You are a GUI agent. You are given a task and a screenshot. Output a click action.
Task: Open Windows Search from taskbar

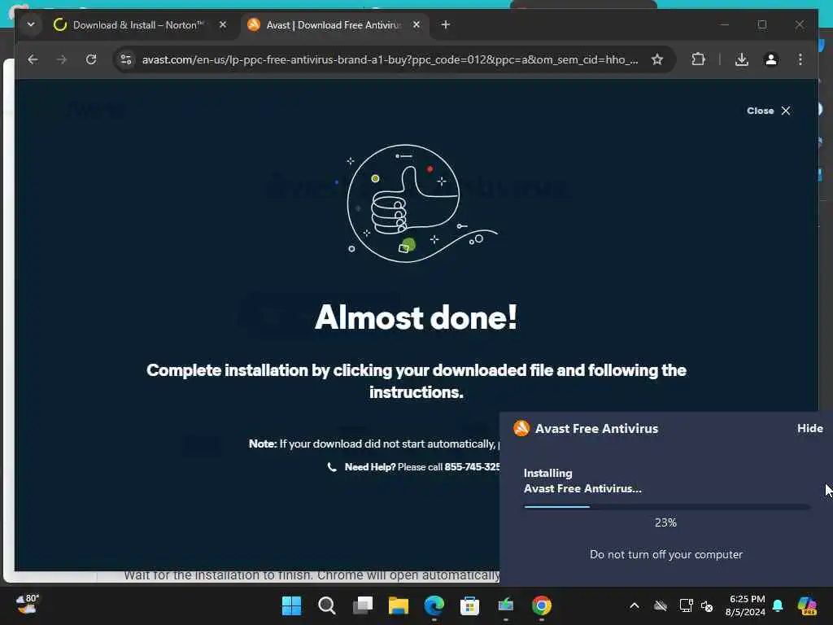pos(327,605)
